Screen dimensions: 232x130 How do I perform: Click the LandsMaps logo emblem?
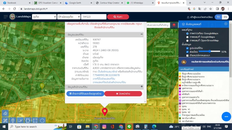pyautogui.click(x=12, y=17)
